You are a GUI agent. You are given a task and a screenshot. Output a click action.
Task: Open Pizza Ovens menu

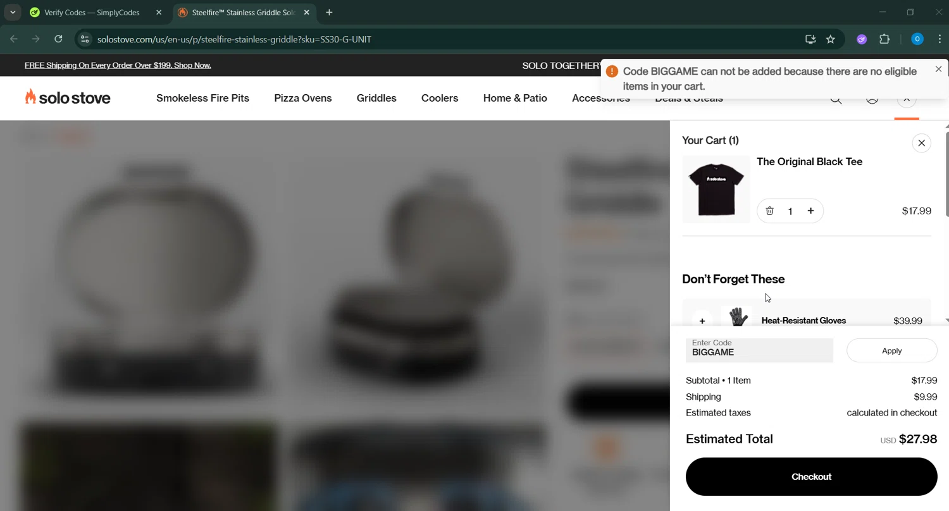coord(303,98)
